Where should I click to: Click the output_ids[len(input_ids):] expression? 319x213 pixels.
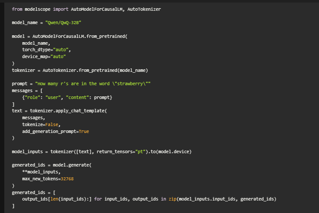tap(57, 199)
